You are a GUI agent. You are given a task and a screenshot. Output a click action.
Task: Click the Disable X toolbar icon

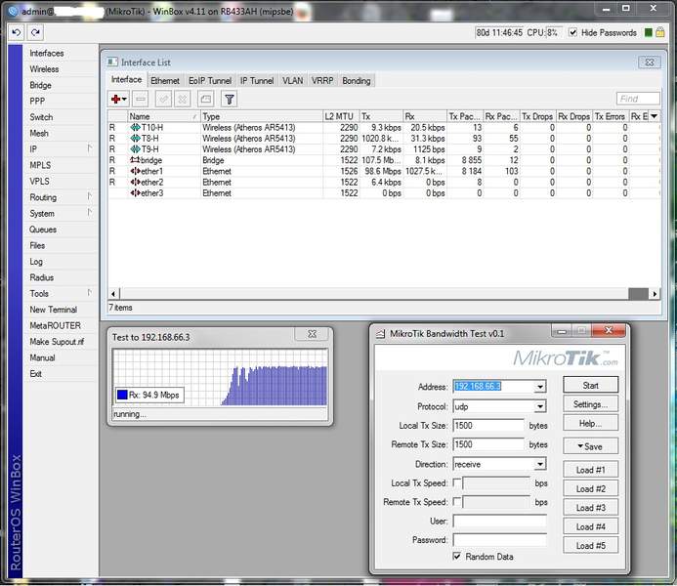point(183,100)
